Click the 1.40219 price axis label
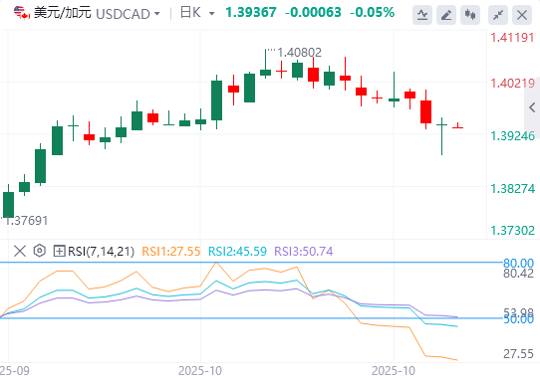 coord(512,84)
